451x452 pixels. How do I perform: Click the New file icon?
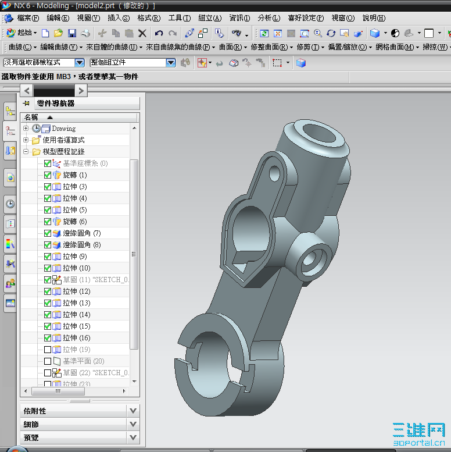[x=45, y=33]
